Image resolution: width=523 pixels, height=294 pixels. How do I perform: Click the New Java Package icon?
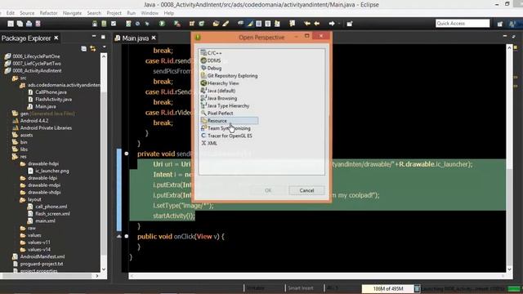pyautogui.click(x=192, y=24)
